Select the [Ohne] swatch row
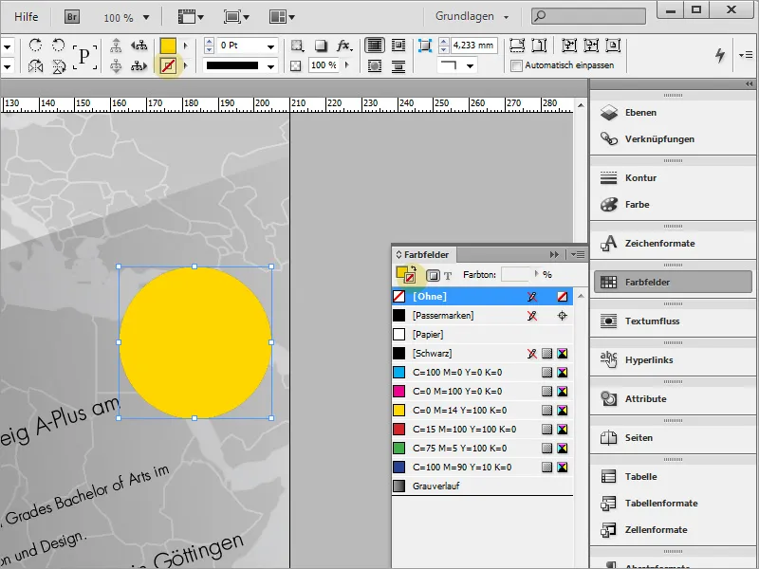This screenshot has height=569, width=759. click(x=482, y=296)
